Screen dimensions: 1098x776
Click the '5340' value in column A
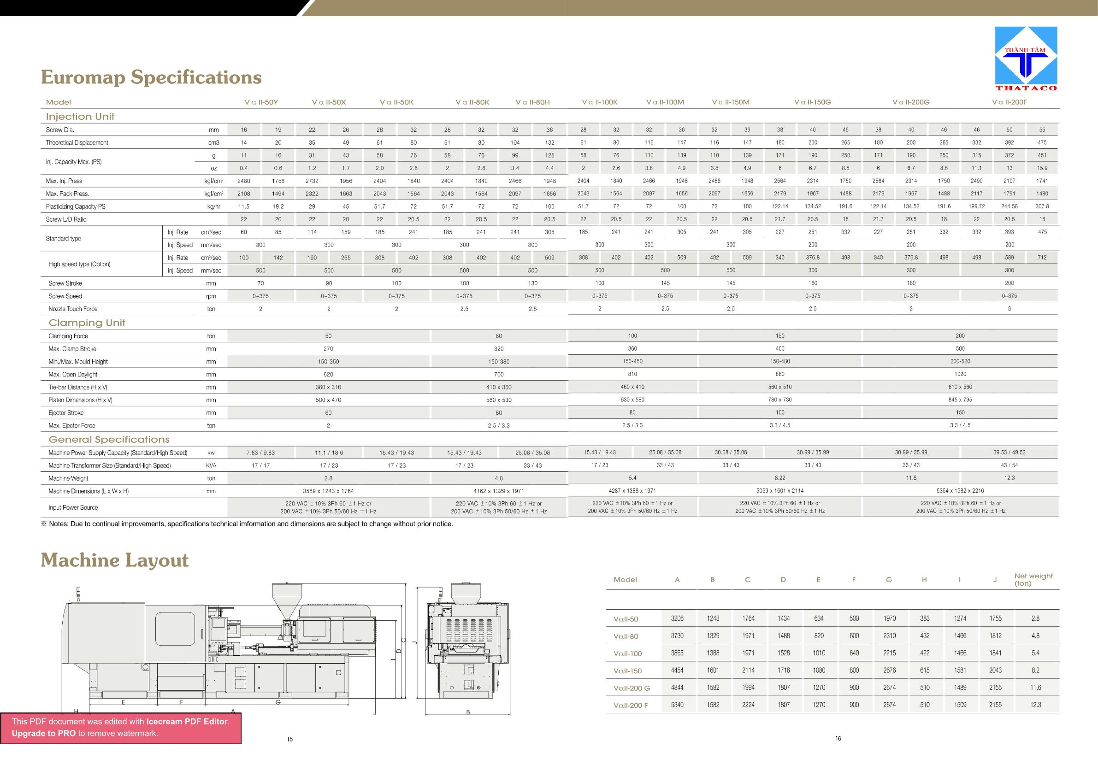(x=677, y=704)
